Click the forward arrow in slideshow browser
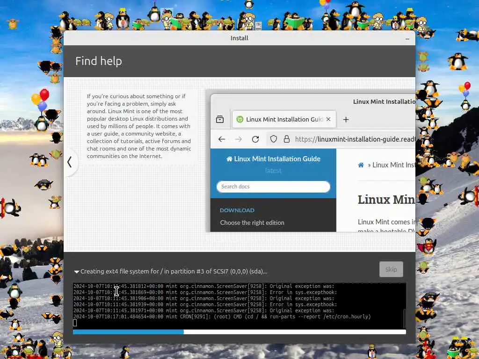 coord(239,139)
